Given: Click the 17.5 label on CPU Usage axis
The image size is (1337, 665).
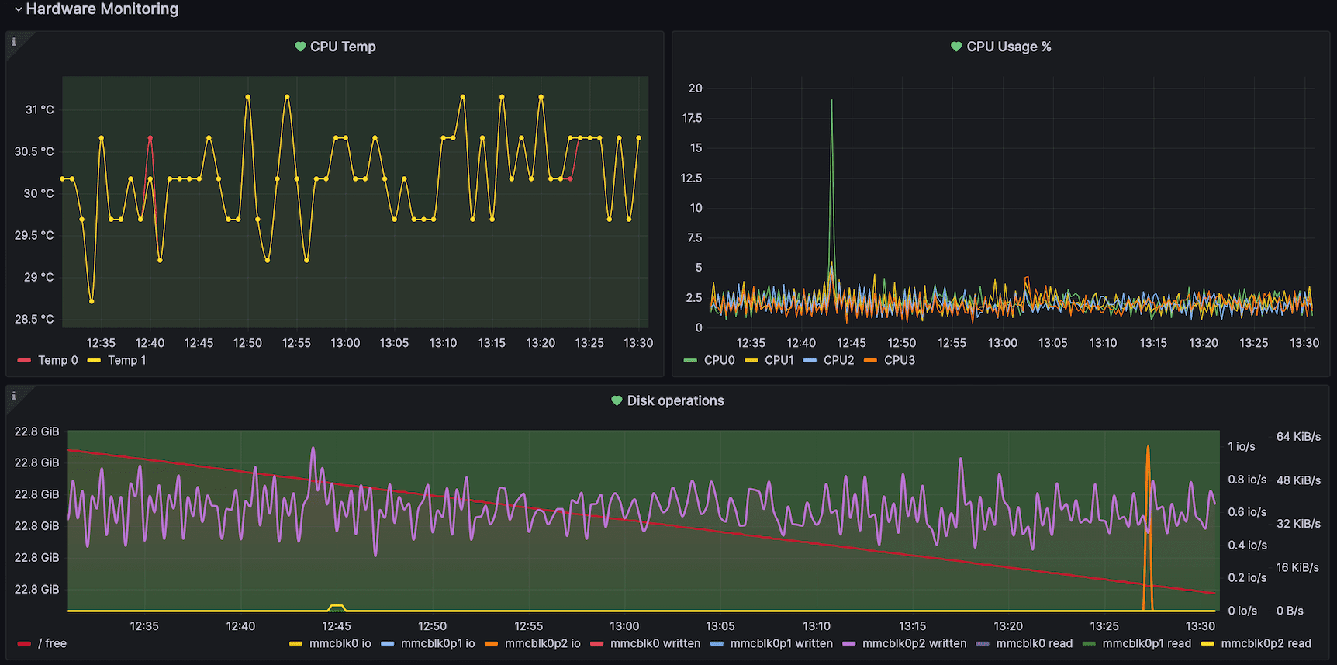Looking at the screenshot, I should [692, 118].
